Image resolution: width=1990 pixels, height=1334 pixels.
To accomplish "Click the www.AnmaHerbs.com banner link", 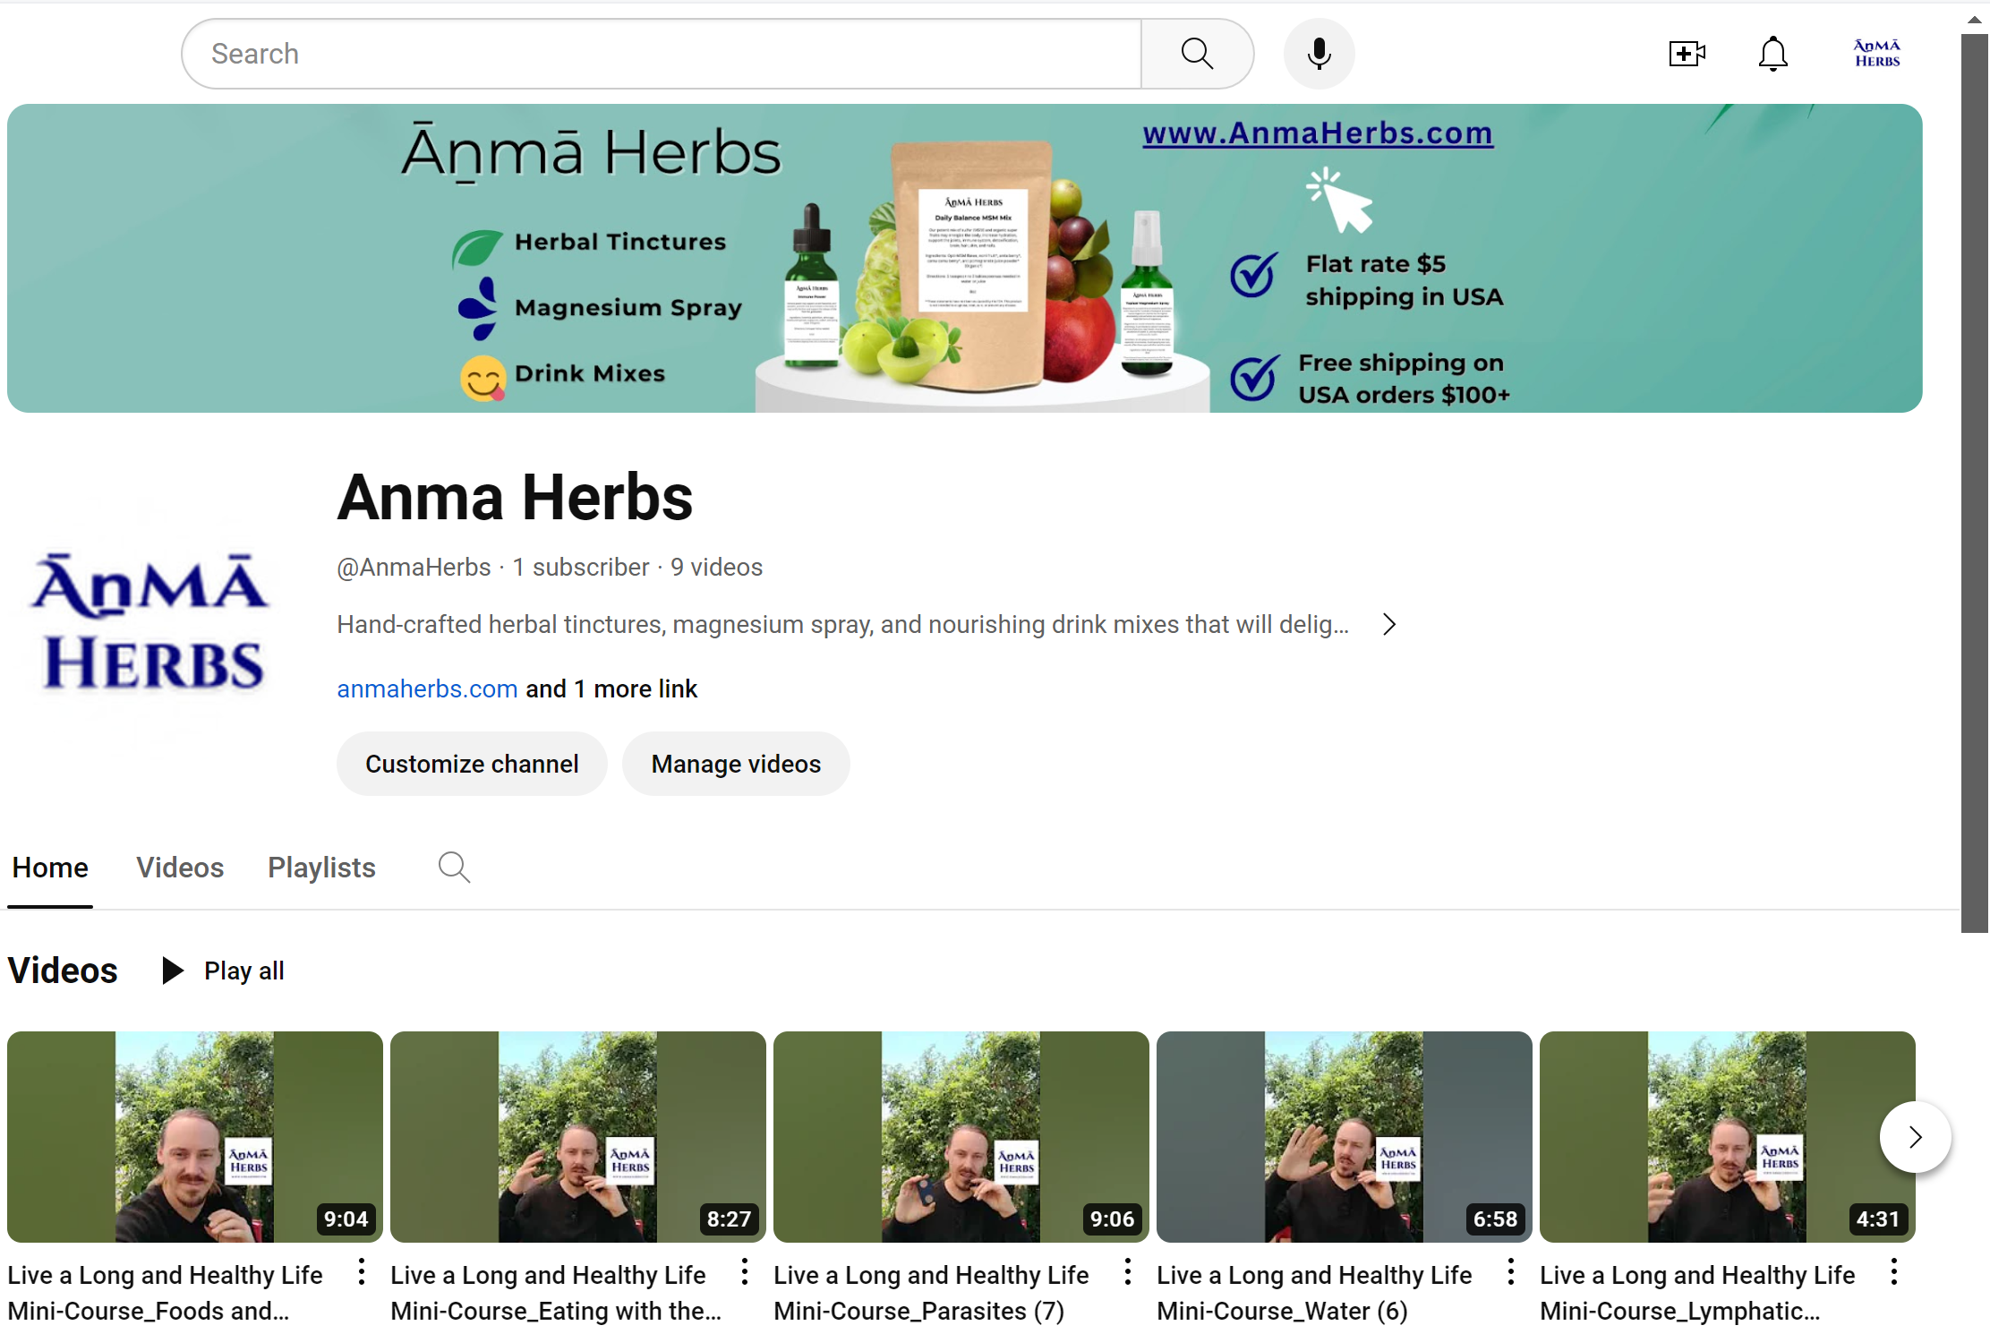I will [x=1318, y=133].
